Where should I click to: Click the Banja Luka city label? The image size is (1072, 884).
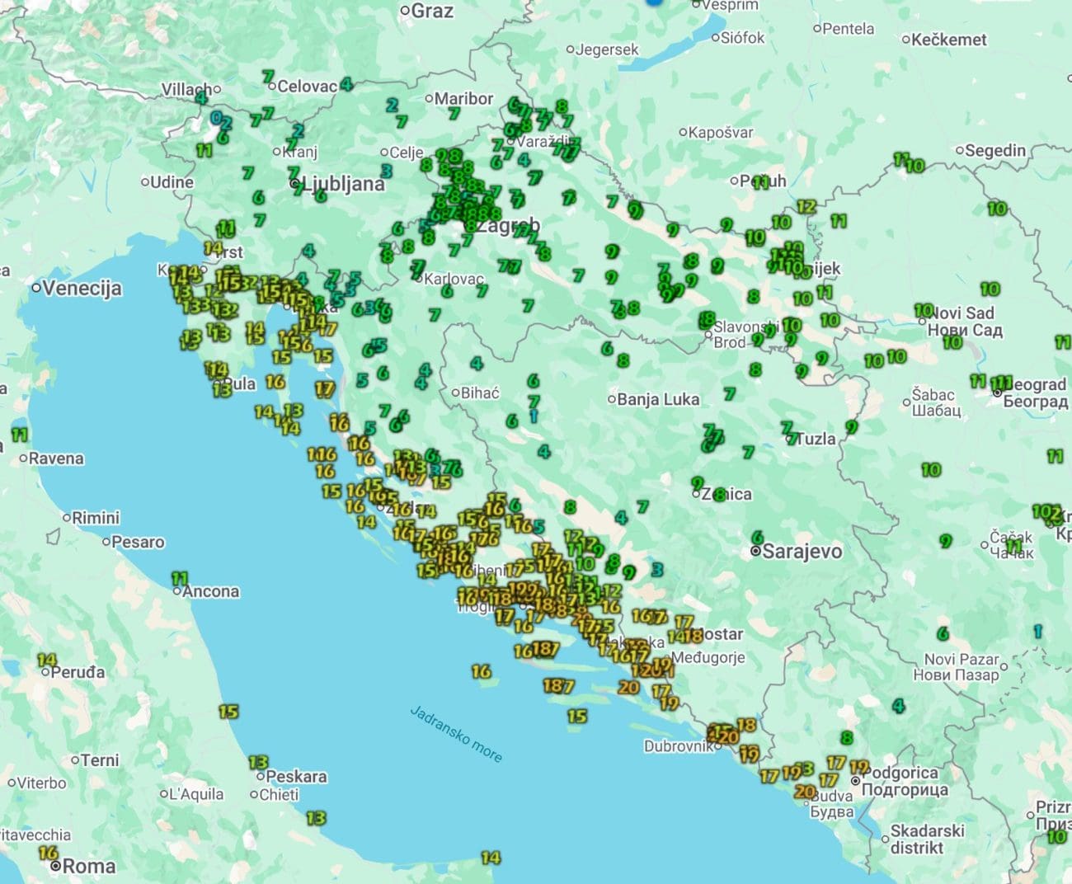click(657, 400)
